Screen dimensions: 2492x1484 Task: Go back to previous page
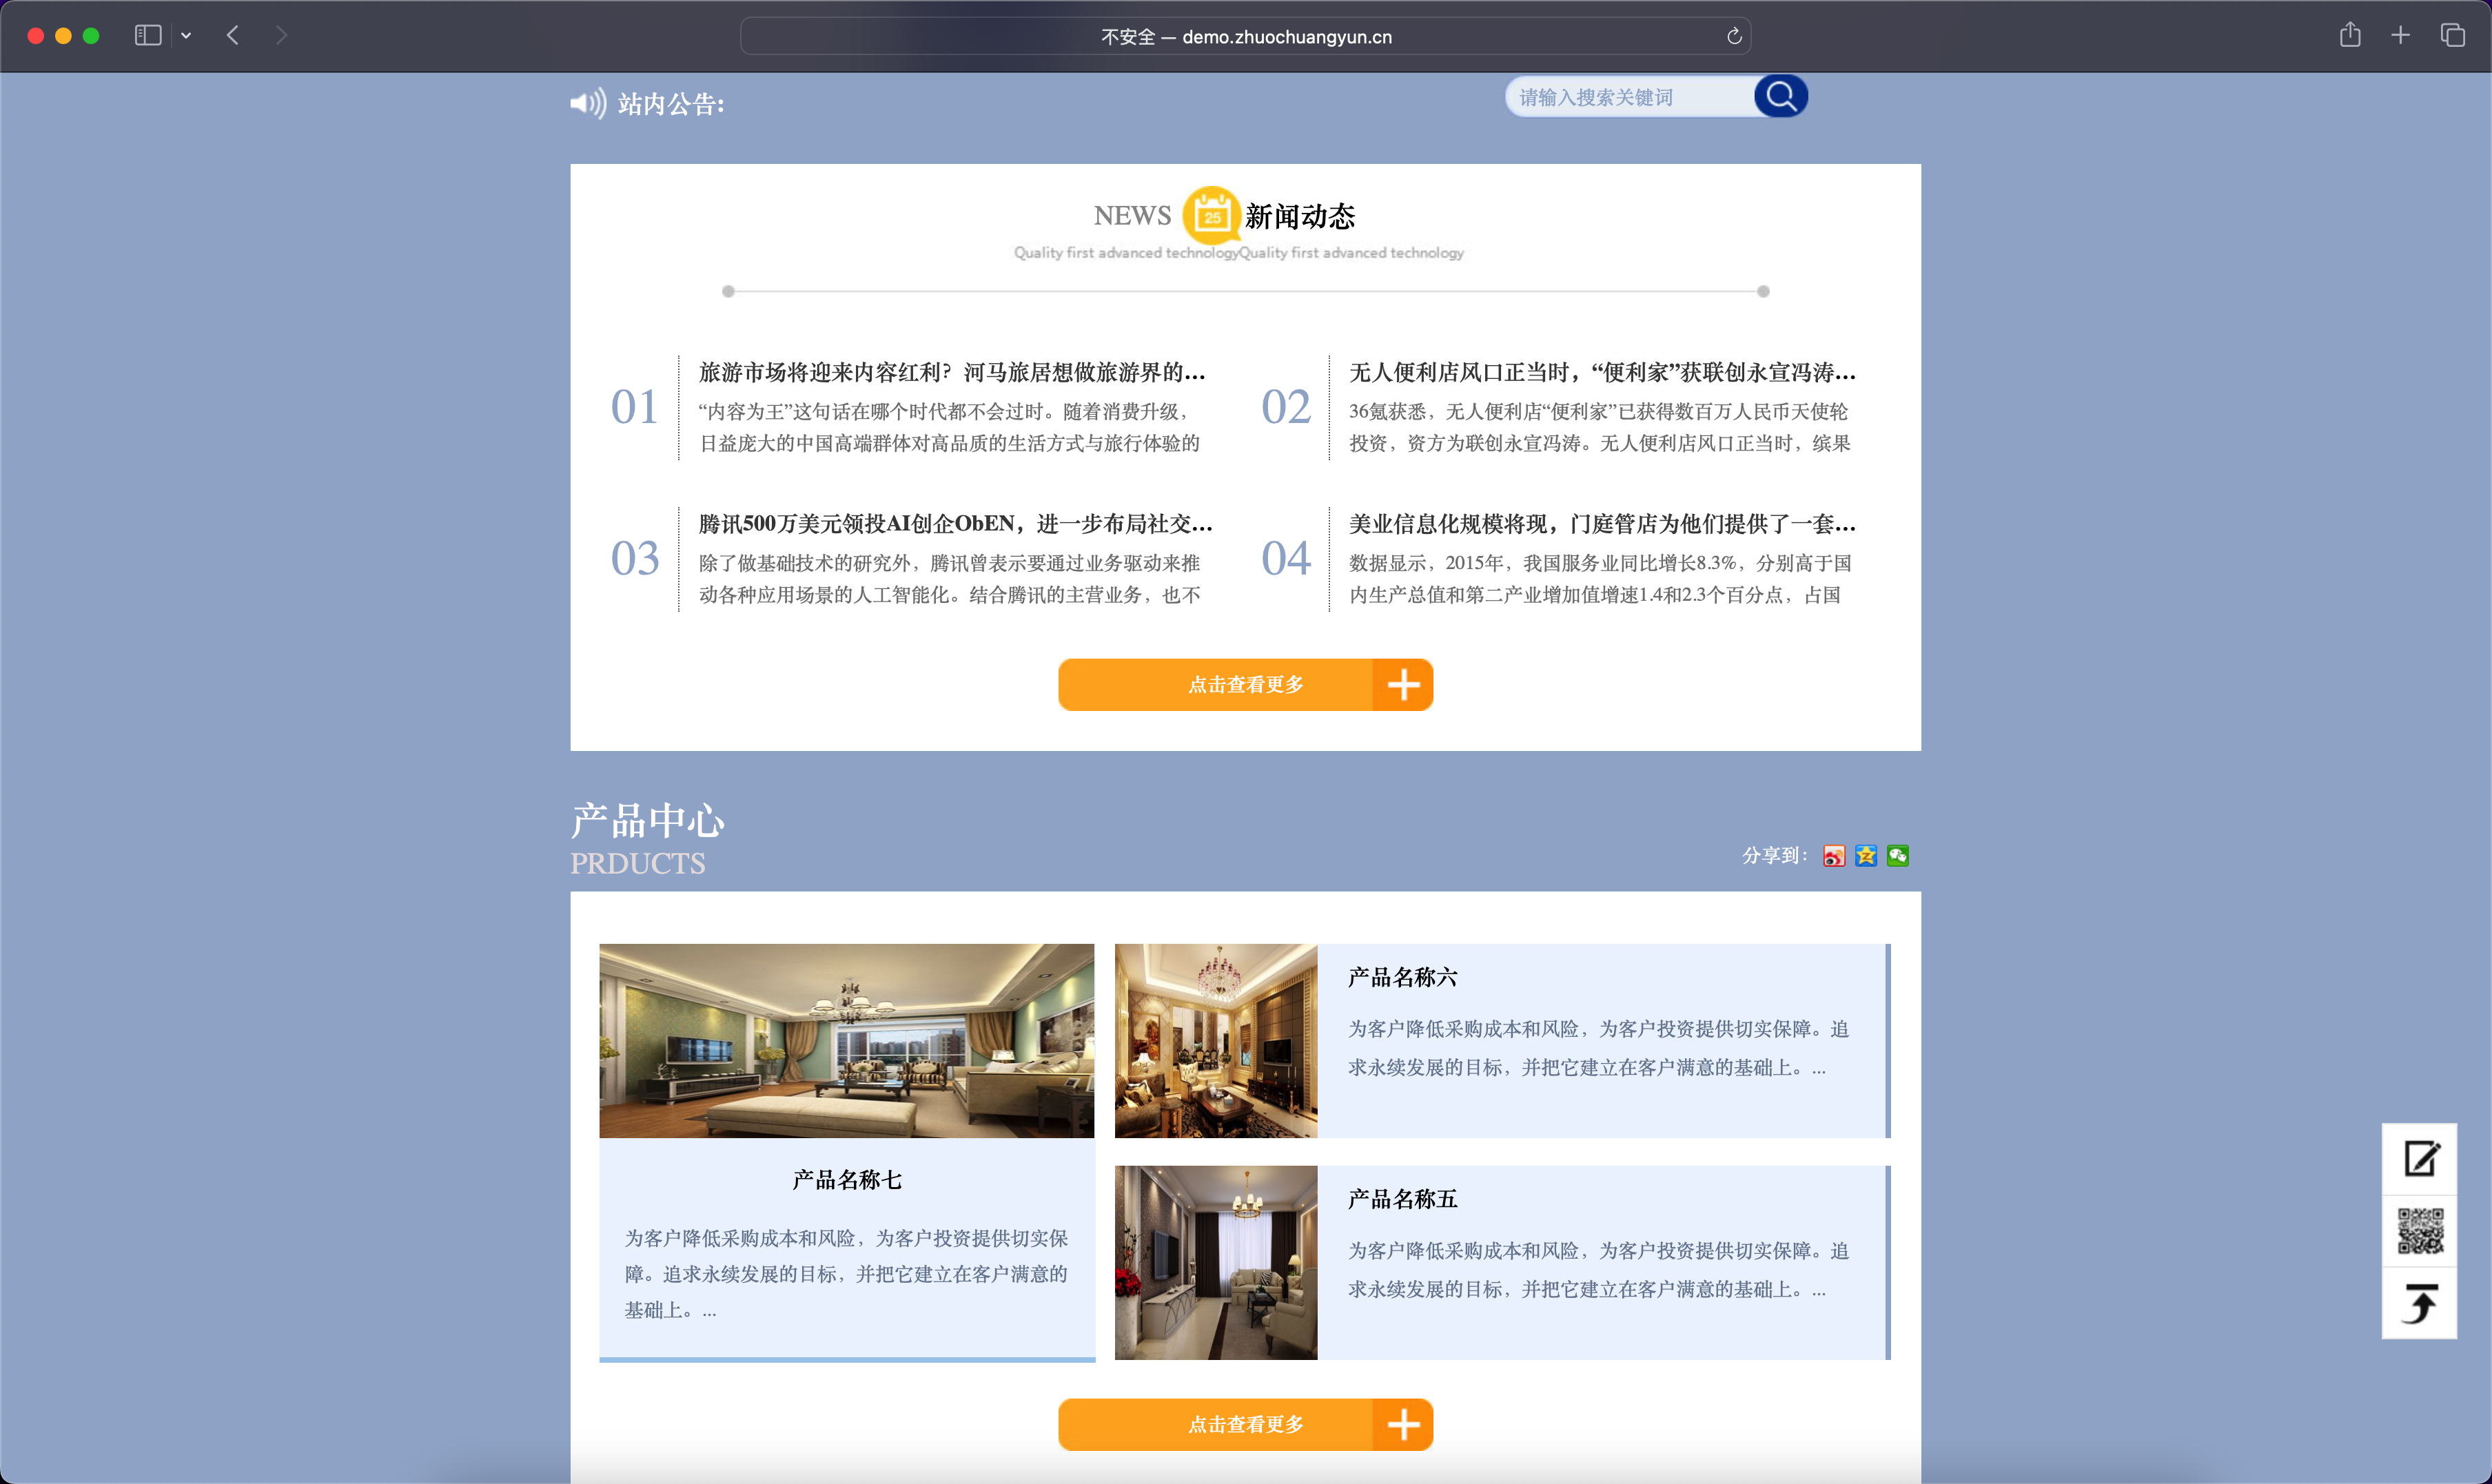pos(233,36)
